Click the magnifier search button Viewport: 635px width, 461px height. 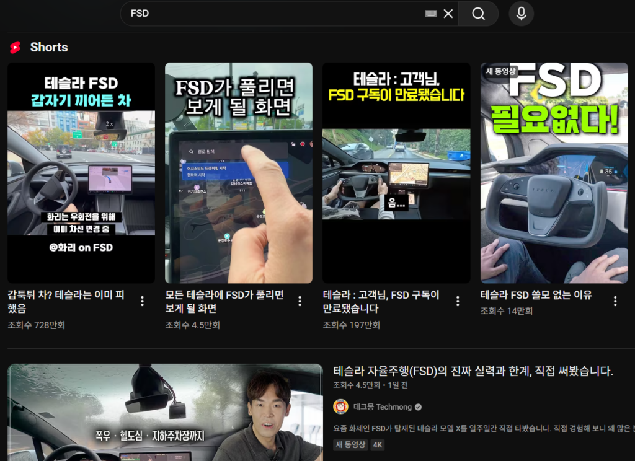tap(478, 14)
